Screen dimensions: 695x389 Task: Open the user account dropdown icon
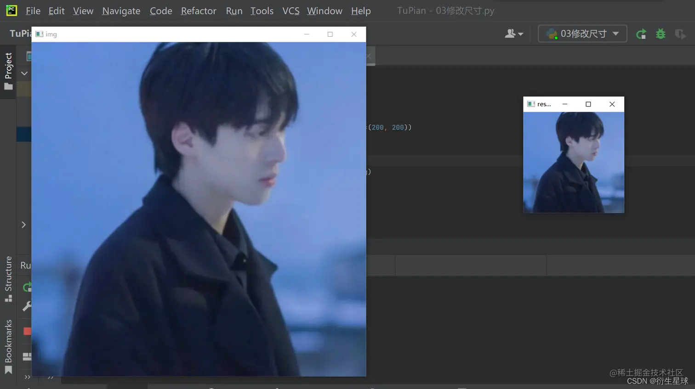514,34
